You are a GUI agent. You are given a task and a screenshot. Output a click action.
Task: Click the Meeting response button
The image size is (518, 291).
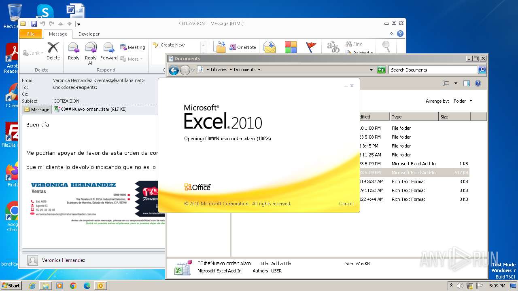pyautogui.click(x=133, y=47)
